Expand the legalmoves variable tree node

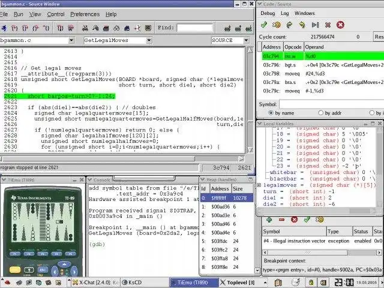259,185
